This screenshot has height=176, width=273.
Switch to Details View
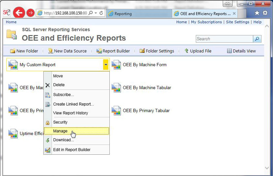coord(241,51)
